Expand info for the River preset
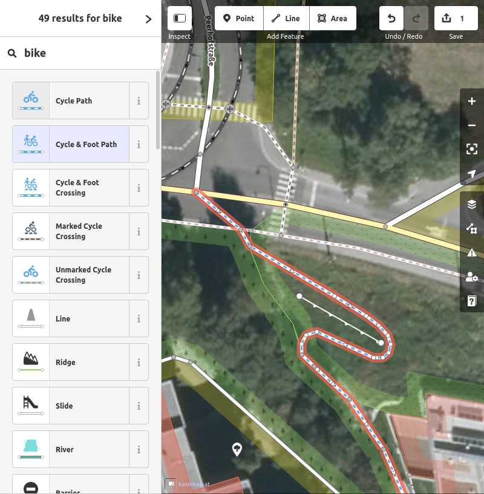Image resolution: width=484 pixels, height=494 pixels. click(139, 449)
